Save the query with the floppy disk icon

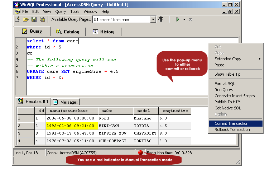pos(34,19)
